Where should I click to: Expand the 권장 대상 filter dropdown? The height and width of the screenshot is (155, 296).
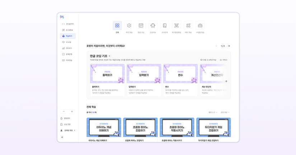coord(225,112)
